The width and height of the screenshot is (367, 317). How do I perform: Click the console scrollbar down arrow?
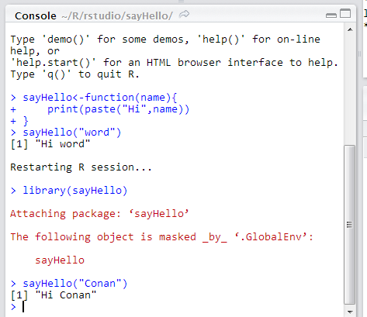[350, 312]
